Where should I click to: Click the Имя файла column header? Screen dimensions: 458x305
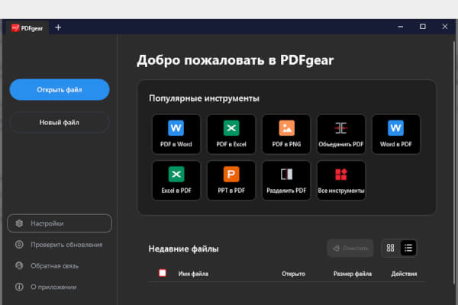(x=193, y=274)
